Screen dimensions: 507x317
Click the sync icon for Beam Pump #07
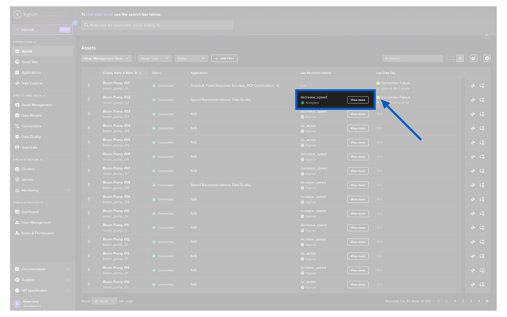(x=482, y=171)
